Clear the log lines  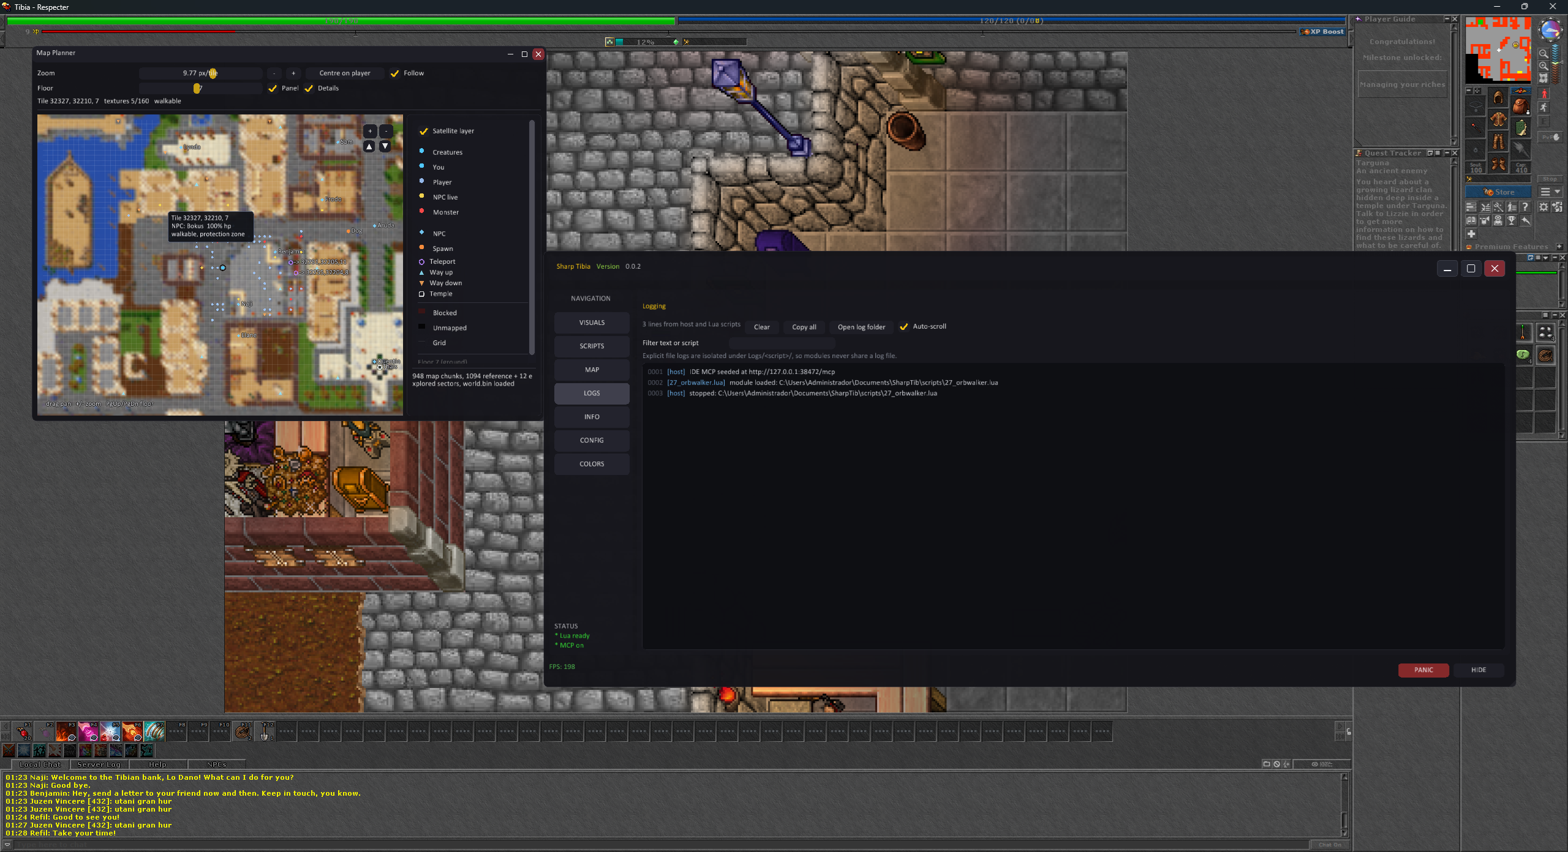click(x=762, y=327)
